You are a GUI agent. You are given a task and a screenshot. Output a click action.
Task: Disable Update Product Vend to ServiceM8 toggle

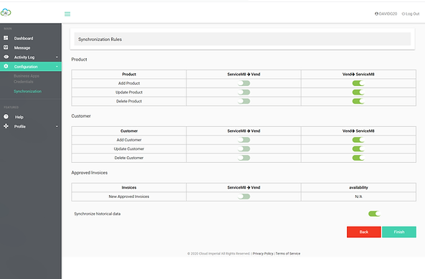pyautogui.click(x=358, y=93)
